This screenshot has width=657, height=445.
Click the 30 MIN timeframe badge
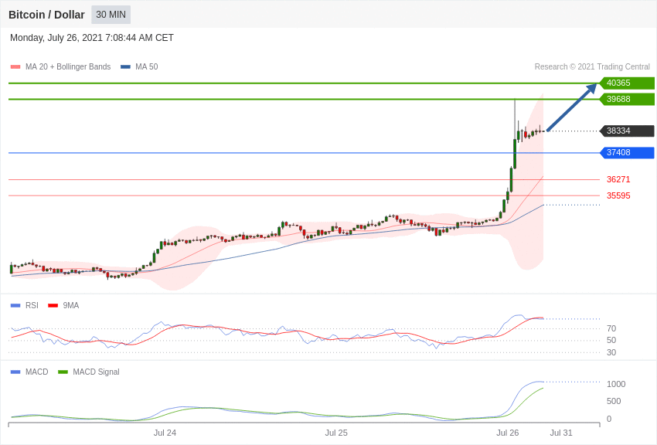click(x=111, y=15)
